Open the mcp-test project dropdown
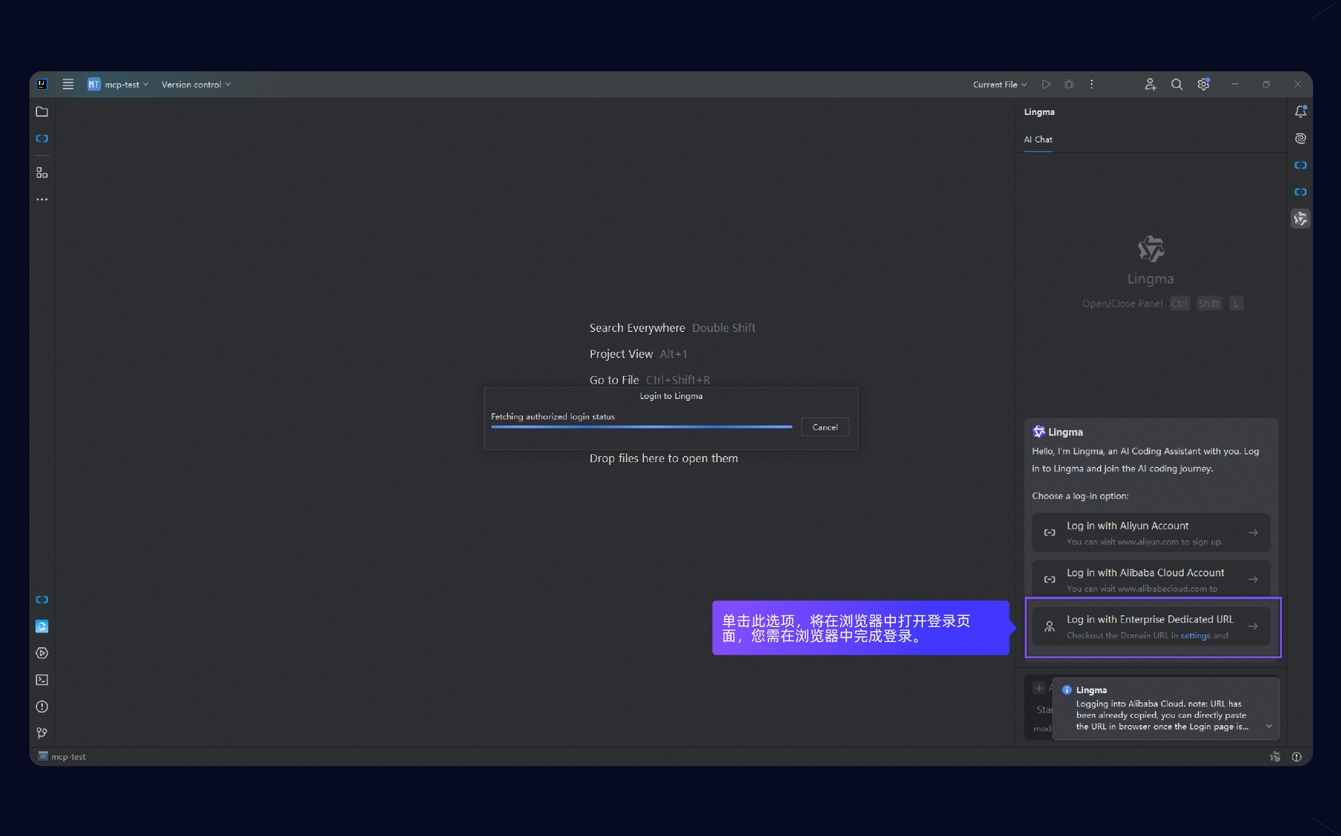Screen dimensions: 1341x836 tap(118, 84)
